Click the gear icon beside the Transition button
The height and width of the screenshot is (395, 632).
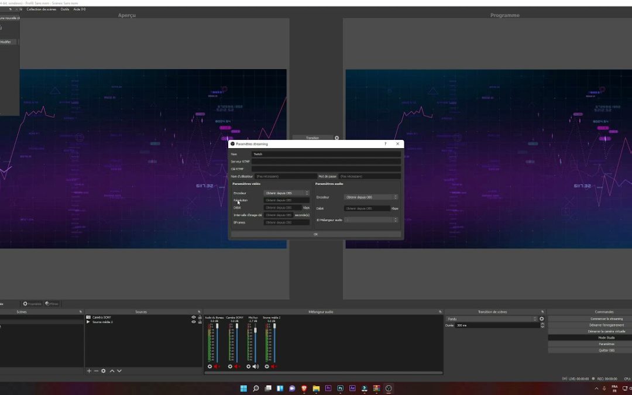[336, 138]
